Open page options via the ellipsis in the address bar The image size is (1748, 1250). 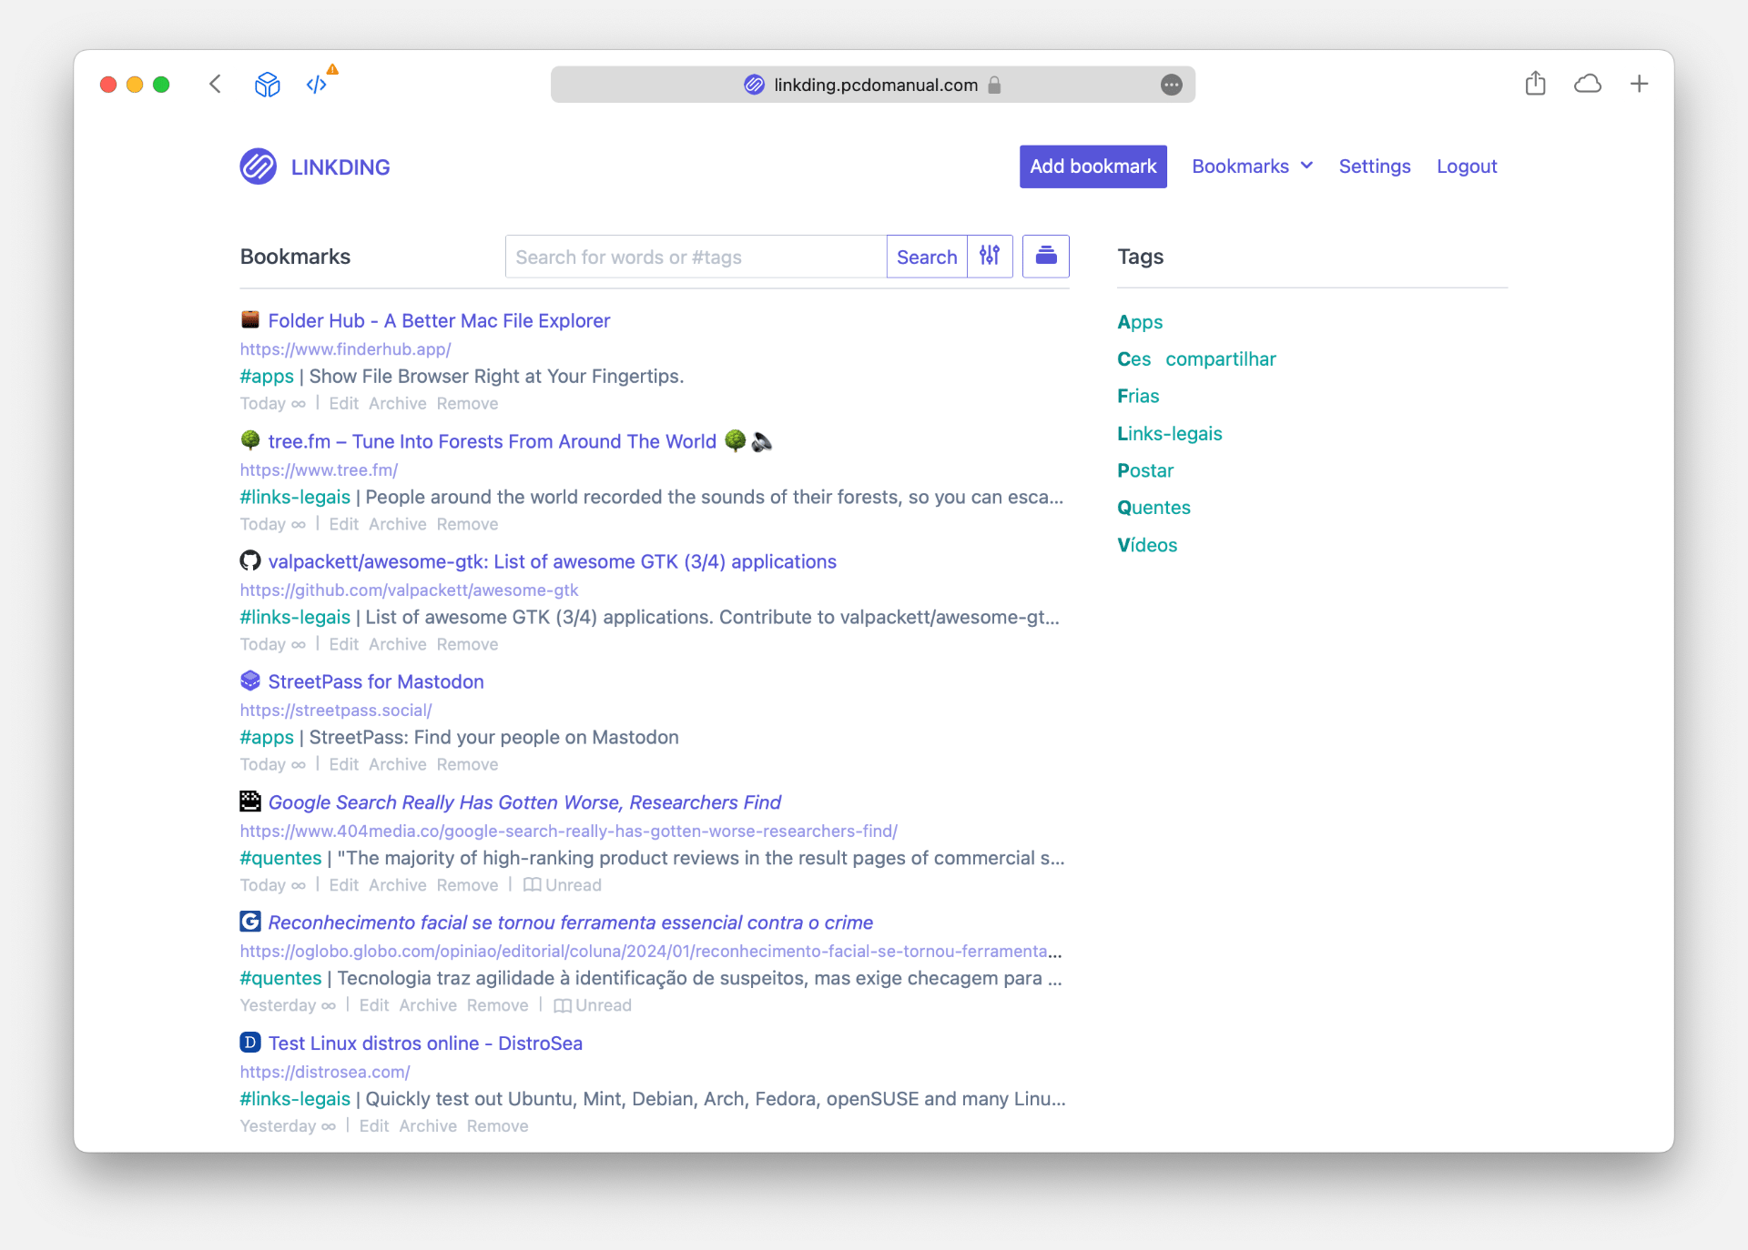point(1172,85)
